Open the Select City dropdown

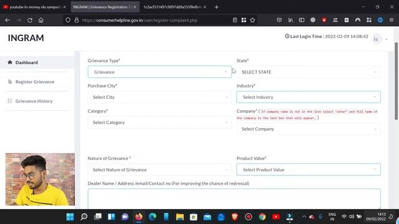tap(160, 97)
